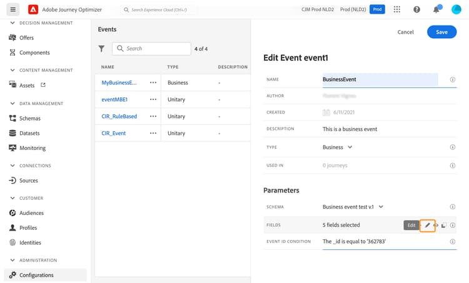Click the info icon for Event ID Condition
The height and width of the screenshot is (283, 469).
pyautogui.click(x=453, y=242)
